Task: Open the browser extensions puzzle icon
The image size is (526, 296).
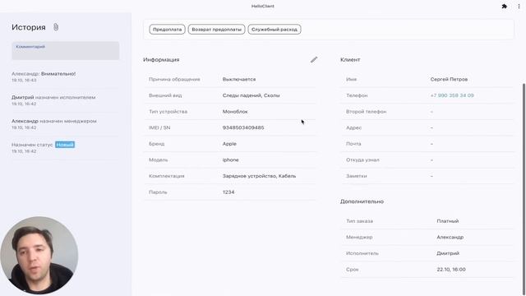Action: tap(504, 6)
